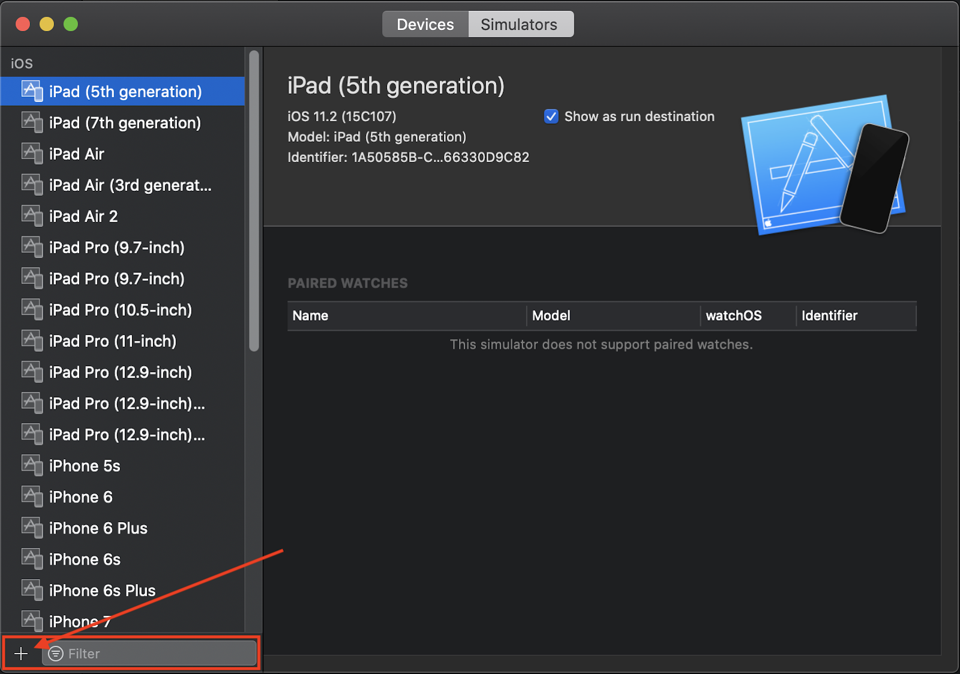Click the iPhone 5s simulator icon
Viewport: 960px width, 674px height.
pyautogui.click(x=32, y=465)
